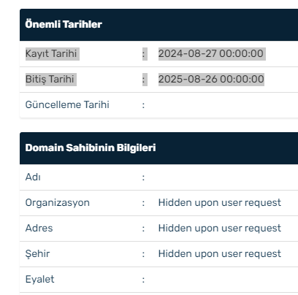Click the Güncelleme Tarihi label

click(67, 104)
